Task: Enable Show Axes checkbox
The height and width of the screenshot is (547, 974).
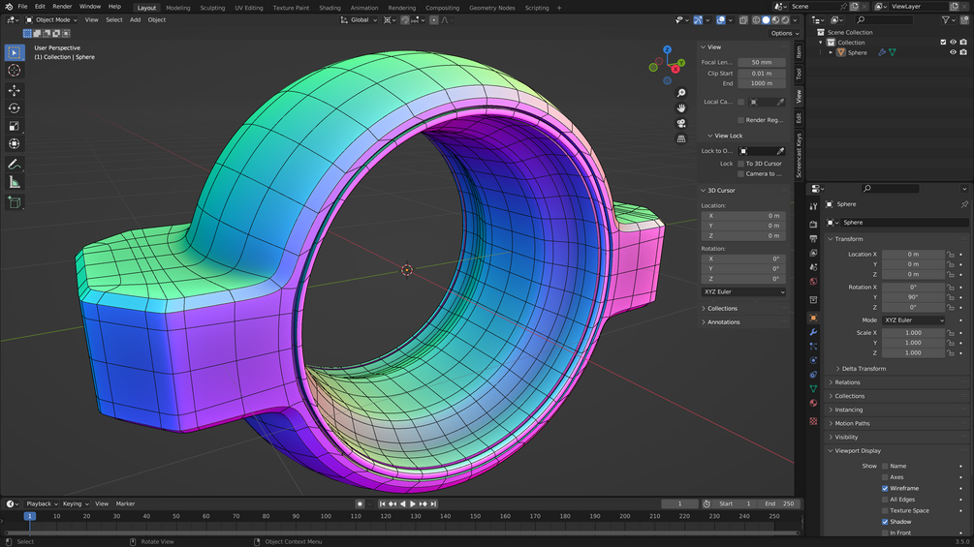Action: (885, 477)
